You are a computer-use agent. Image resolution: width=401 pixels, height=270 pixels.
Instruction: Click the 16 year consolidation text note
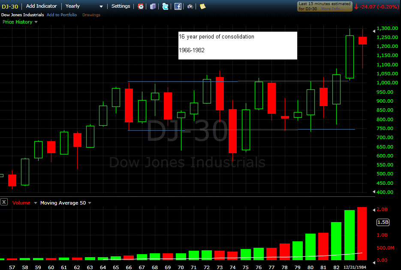(x=238, y=45)
